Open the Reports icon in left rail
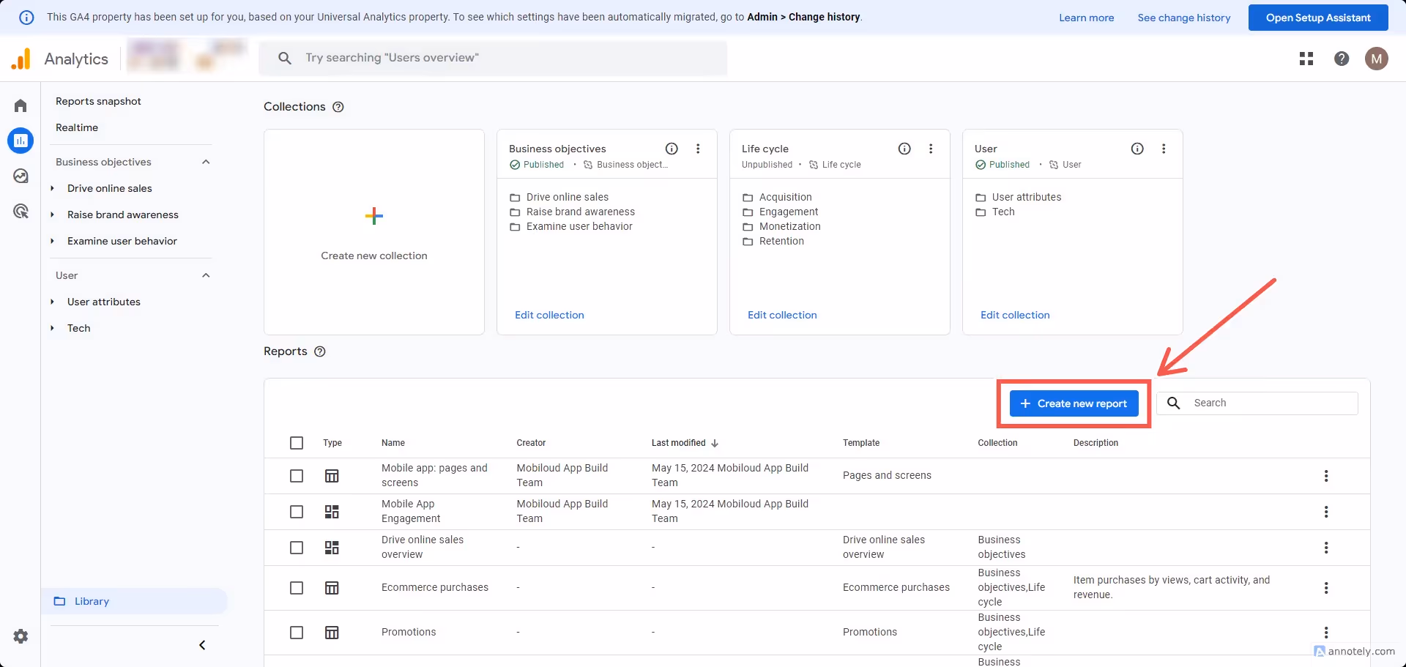Screen dimensions: 1406x667 pos(21,141)
